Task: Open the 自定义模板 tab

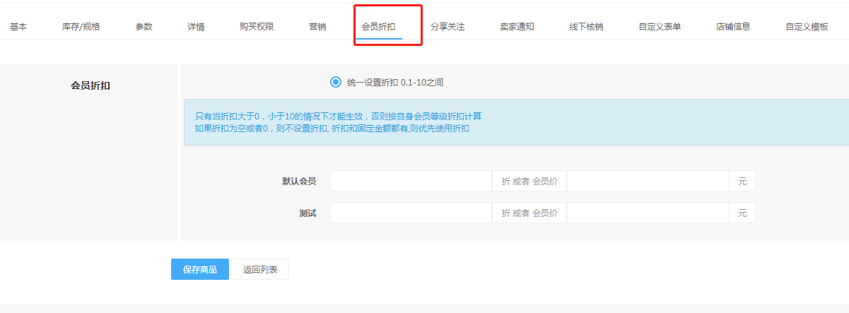Action: (x=807, y=27)
